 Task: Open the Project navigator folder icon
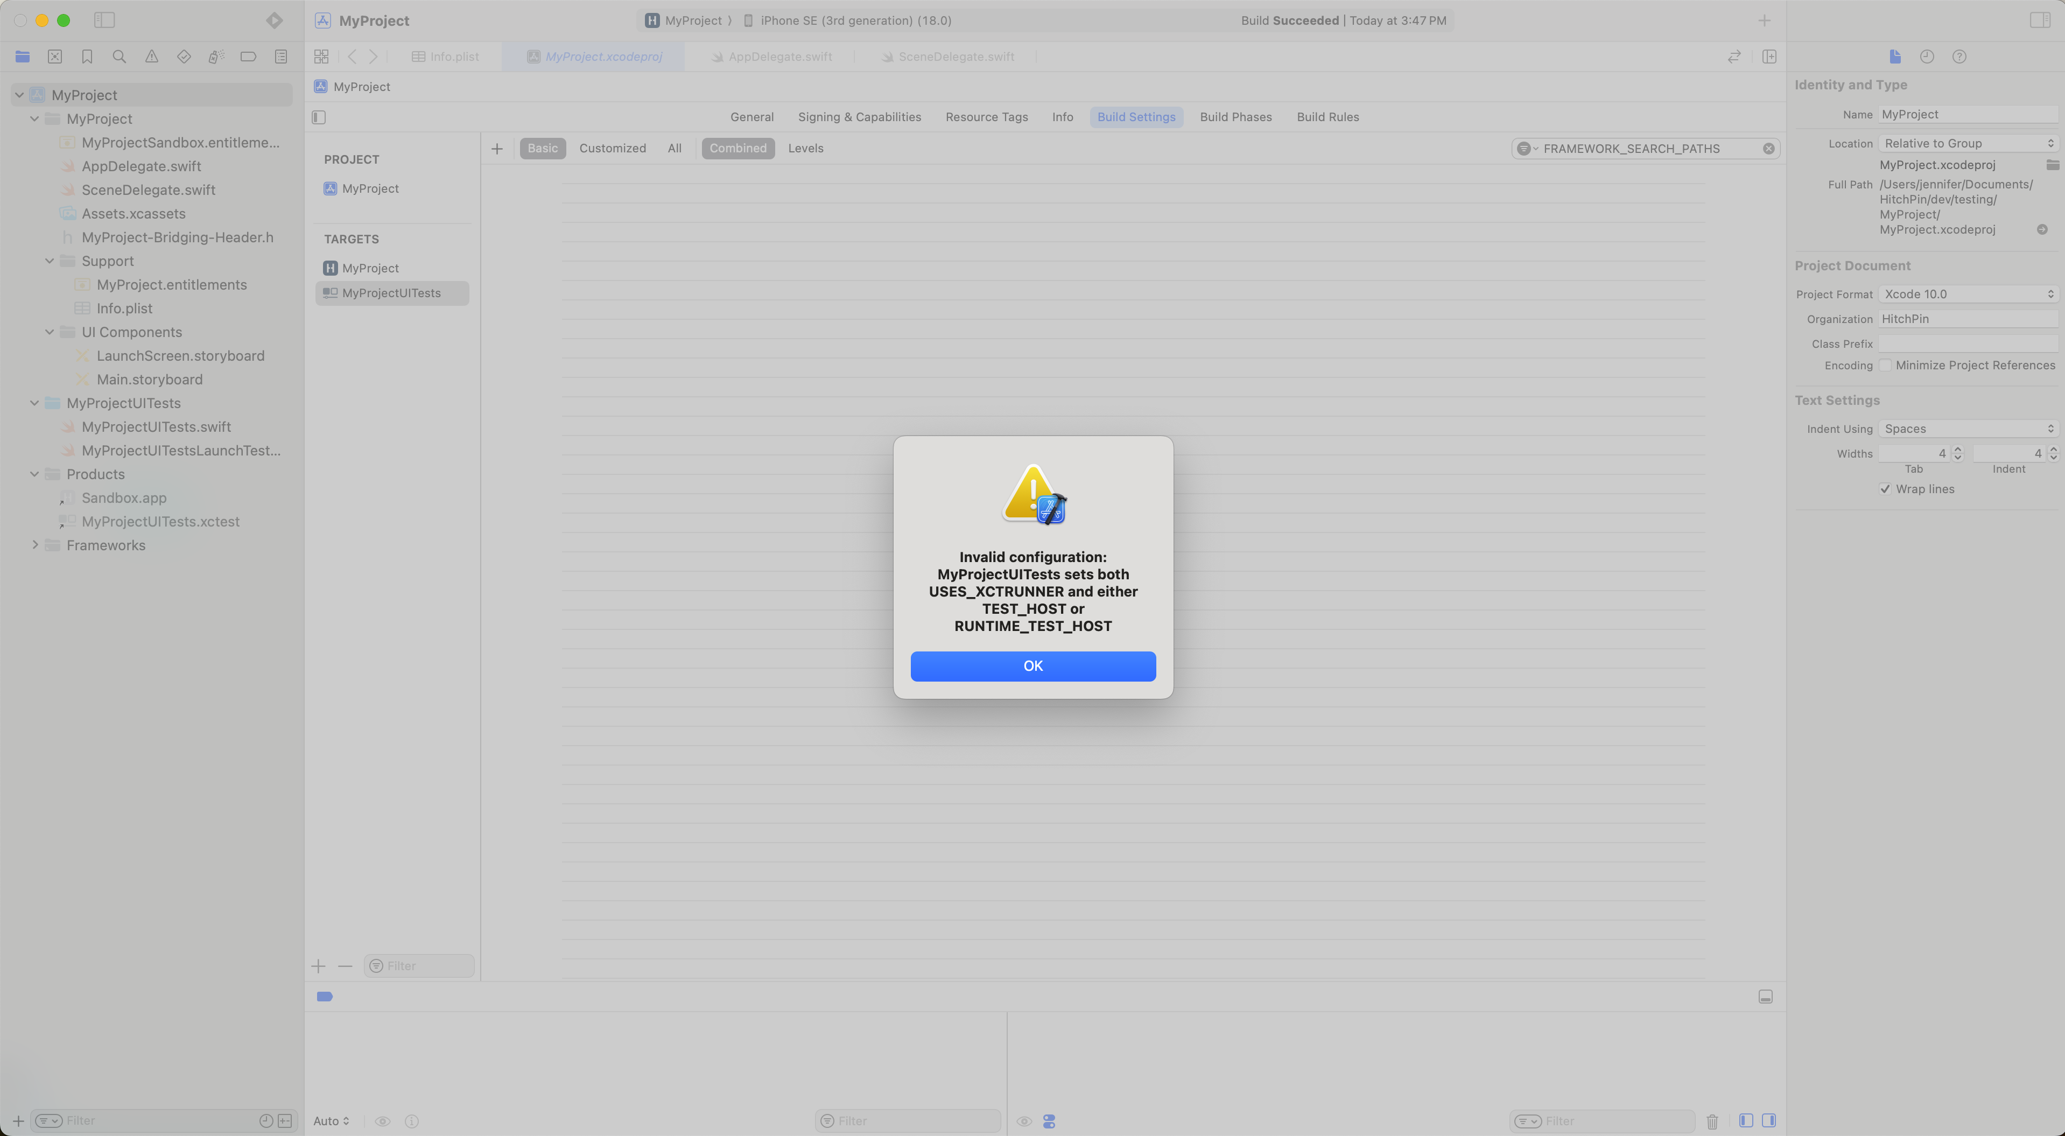[23, 56]
